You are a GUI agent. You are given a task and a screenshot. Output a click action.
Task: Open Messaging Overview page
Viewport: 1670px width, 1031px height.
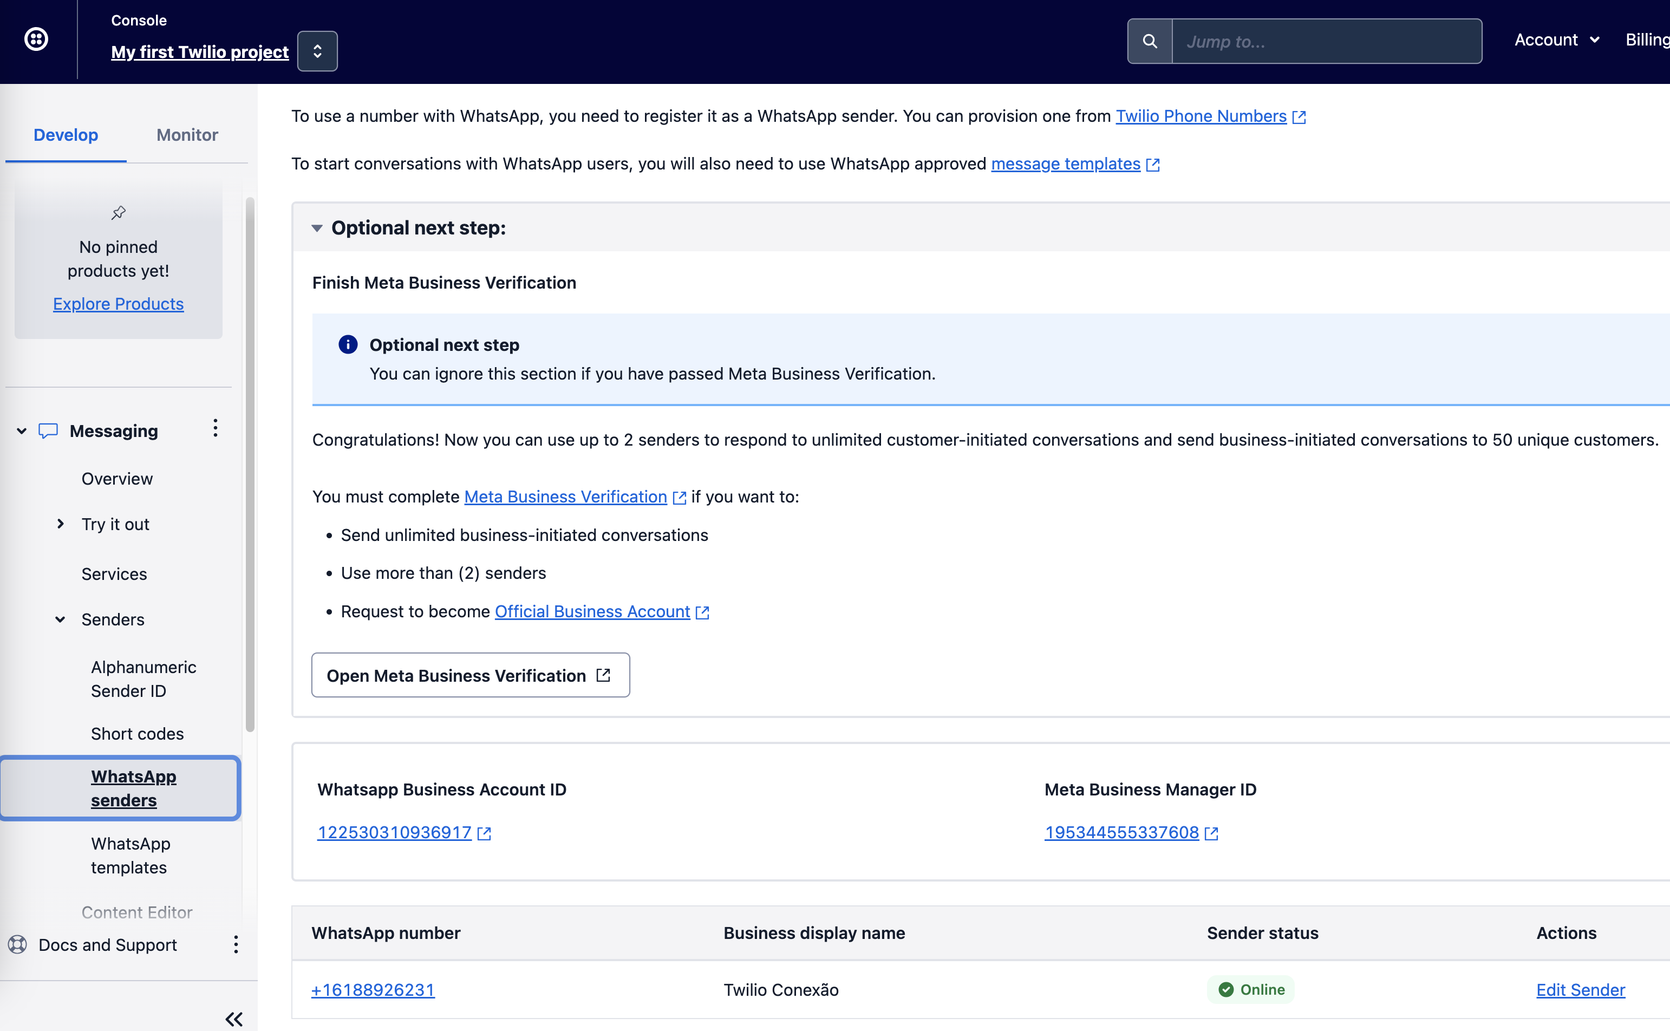pos(118,479)
